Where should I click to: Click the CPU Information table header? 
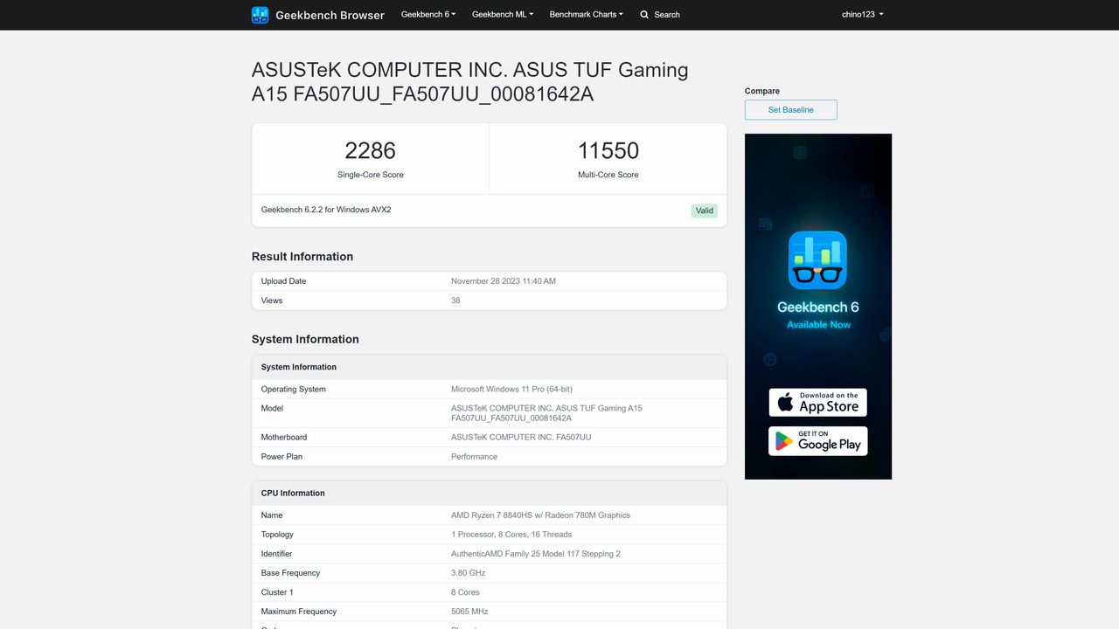(x=490, y=494)
